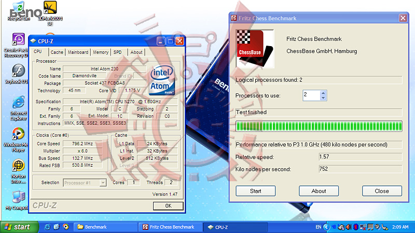Click the network display tray icon
The height and width of the screenshot is (233, 415).
tap(370, 227)
